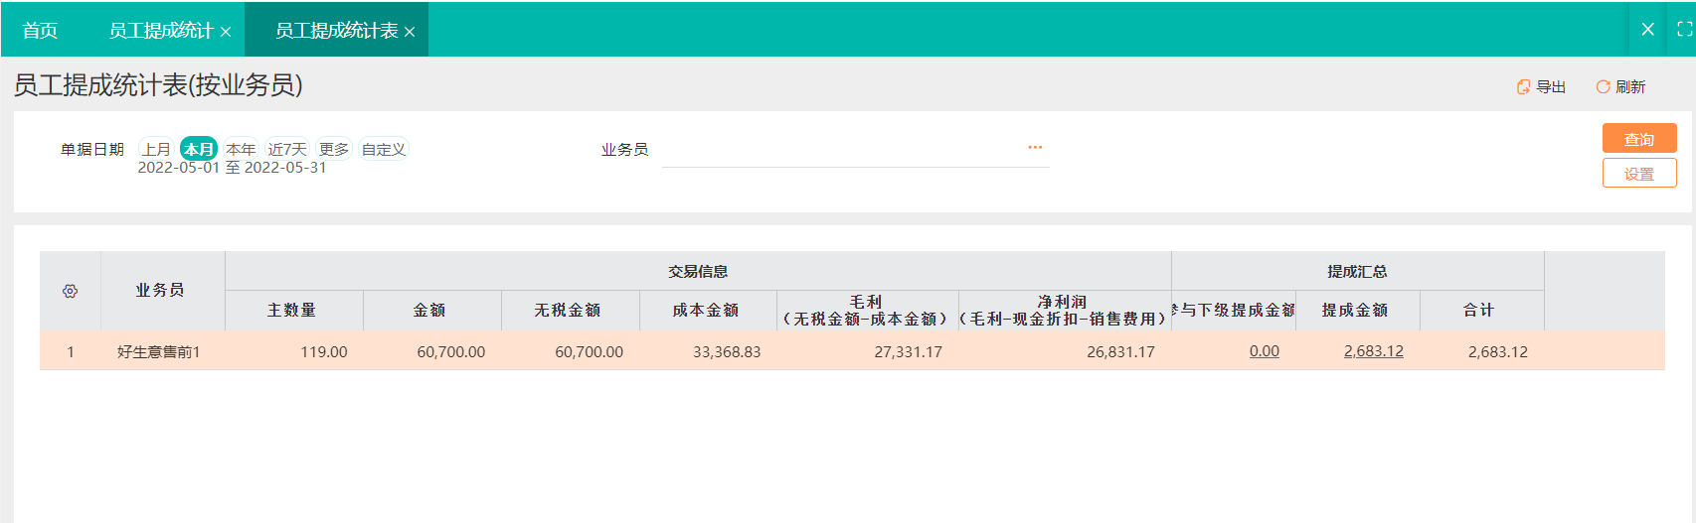
Task: Click the 净利润 column header
Action: 1065,311
